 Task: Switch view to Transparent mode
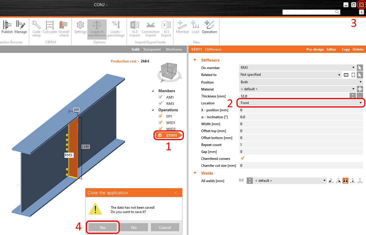(152, 49)
